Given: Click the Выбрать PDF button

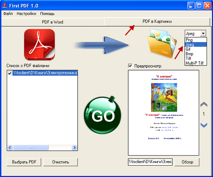Looking at the screenshot, I should 24,162.
